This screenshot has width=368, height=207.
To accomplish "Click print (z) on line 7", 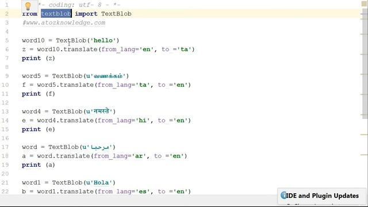I will 39,58.
